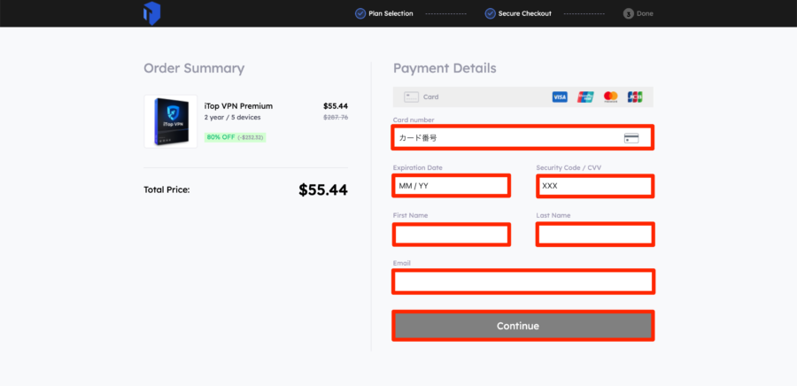The width and height of the screenshot is (797, 386).
Task: Click the struck-through $287.76 original price
Action: pyautogui.click(x=336, y=118)
